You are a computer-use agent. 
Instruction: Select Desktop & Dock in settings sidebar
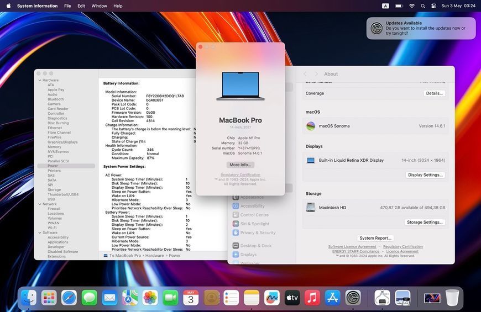[252, 246]
